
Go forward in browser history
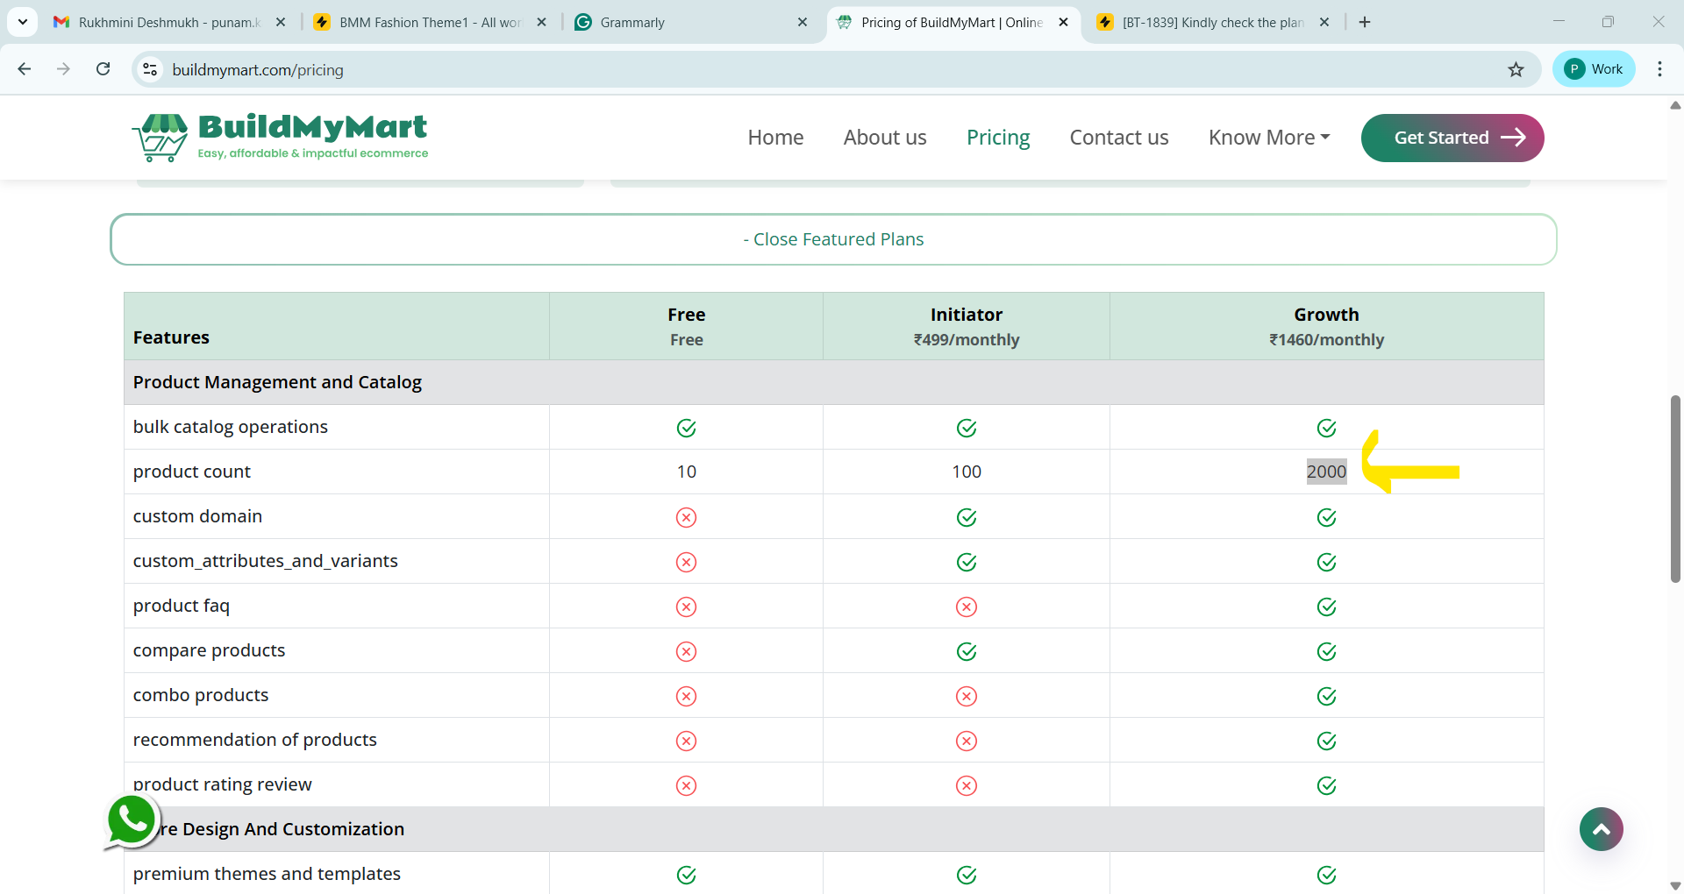pyautogui.click(x=63, y=69)
